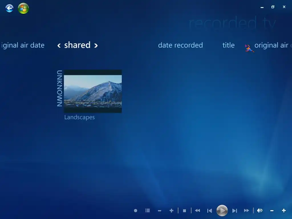
Task: Select the shared view tab
Action: tap(77, 45)
